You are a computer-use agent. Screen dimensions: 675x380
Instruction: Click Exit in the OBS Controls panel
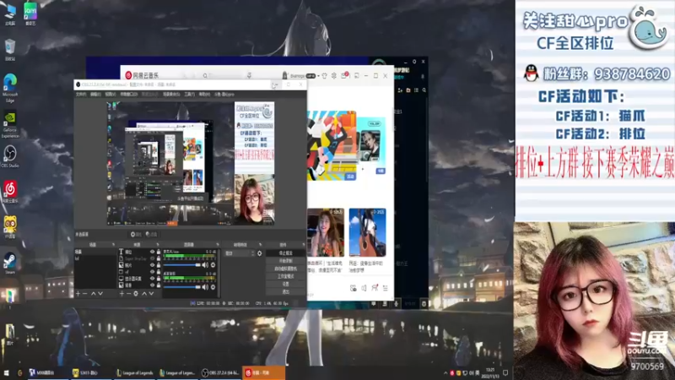(285, 292)
